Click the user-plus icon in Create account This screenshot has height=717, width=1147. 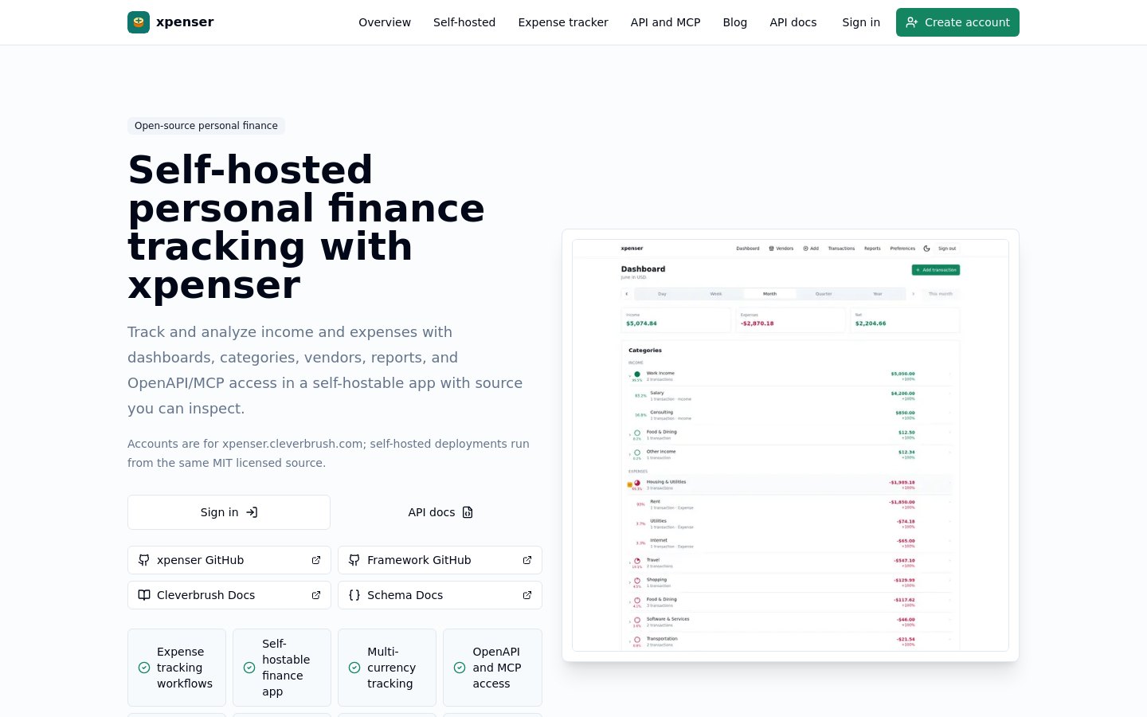pos(912,22)
